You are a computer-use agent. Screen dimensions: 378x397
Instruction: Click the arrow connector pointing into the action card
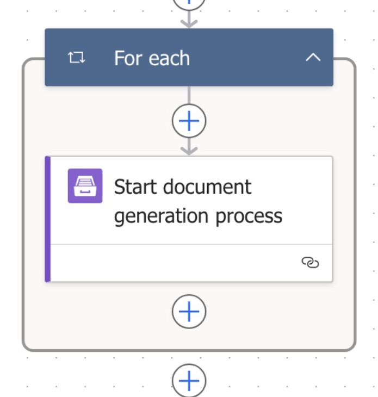(189, 147)
